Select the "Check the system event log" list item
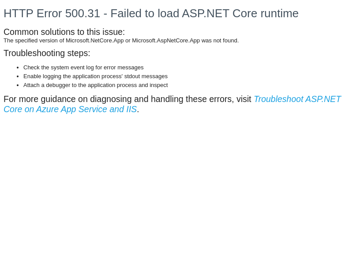This screenshot has height=265, width=353. coord(83,68)
